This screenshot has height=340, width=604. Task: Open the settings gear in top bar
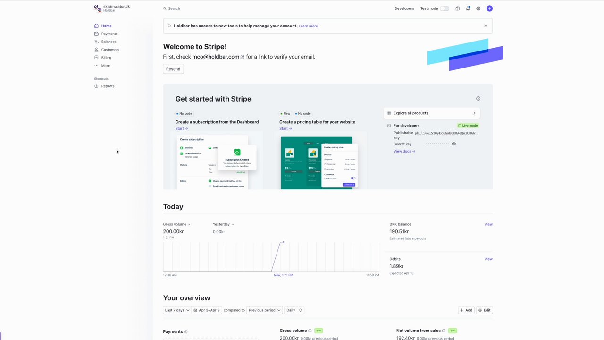(x=478, y=8)
